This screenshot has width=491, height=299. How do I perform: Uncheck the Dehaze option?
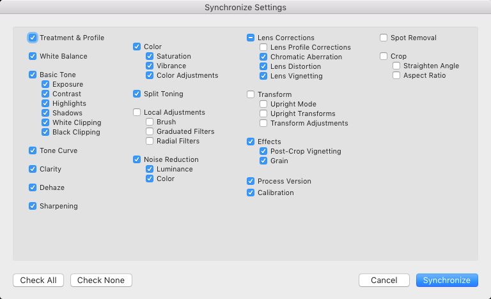[x=33, y=187]
